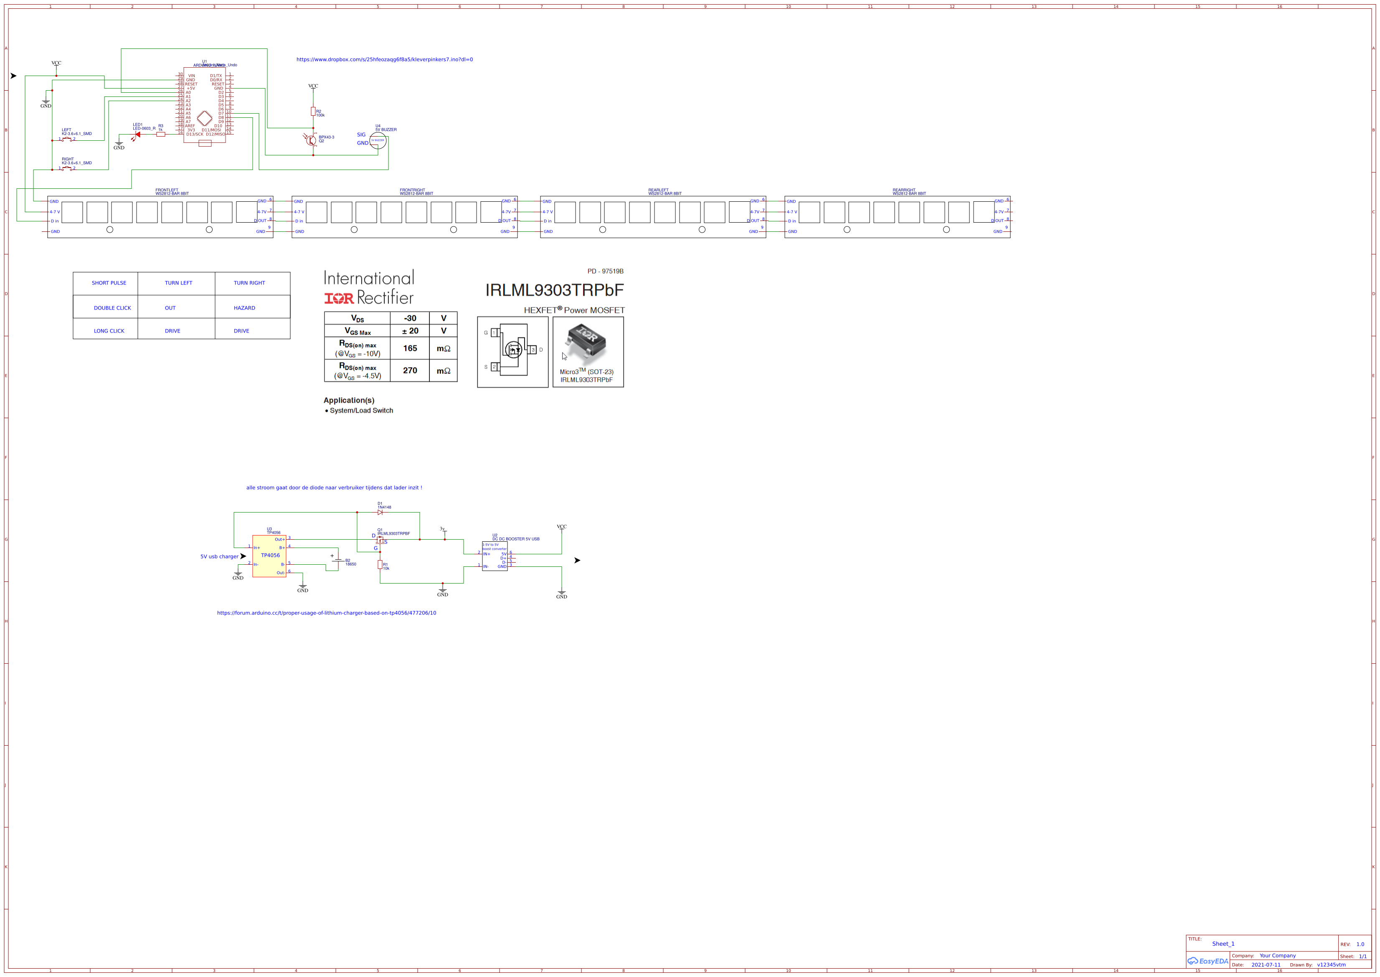This screenshot has height=977, width=1380.
Task: Select the TP4056 charger chip symbol
Action: point(269,556)
